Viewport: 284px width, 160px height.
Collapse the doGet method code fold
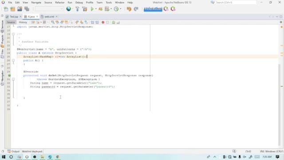pos(13,79)
